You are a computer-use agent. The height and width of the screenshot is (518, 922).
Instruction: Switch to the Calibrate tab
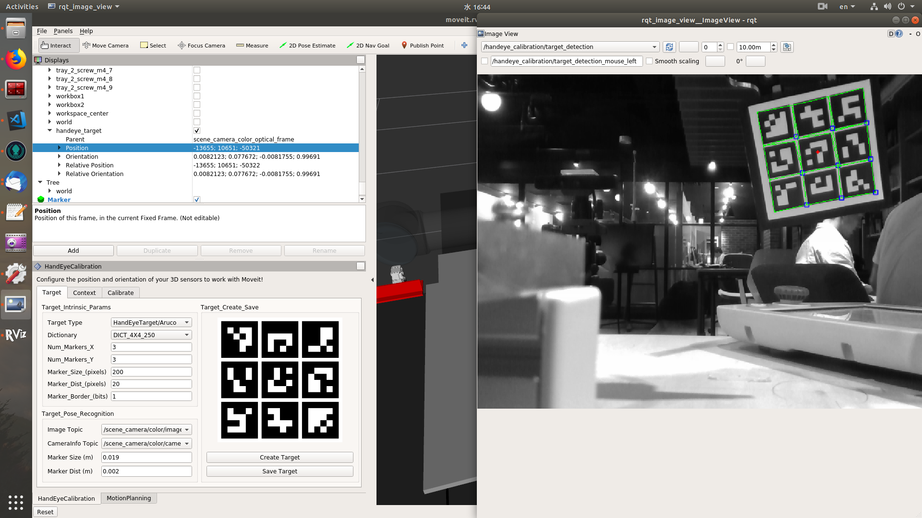click(121, 293)
